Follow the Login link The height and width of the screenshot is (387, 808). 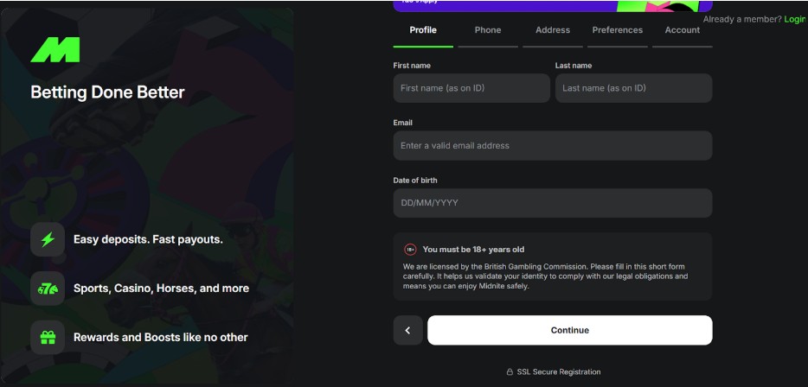click(794, 19)
